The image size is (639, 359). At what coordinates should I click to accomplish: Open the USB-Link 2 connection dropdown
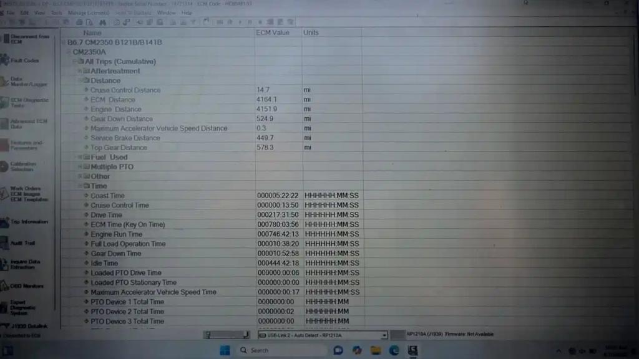pyautogui.click(x=384, y=335)
